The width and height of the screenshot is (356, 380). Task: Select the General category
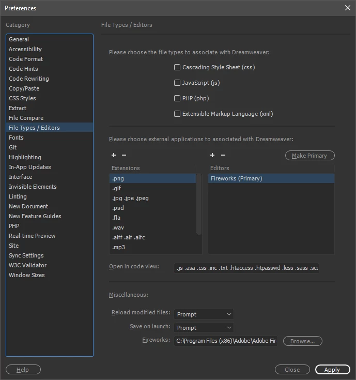click(x=50, y=39)
